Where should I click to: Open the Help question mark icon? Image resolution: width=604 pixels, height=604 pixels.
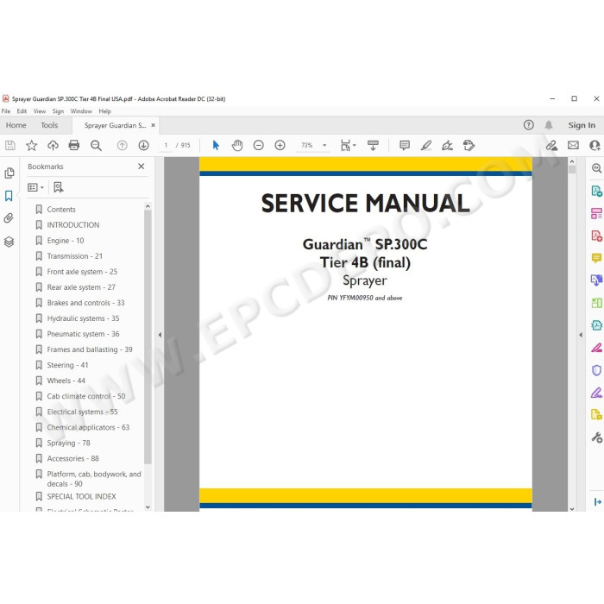pos(528,125)
